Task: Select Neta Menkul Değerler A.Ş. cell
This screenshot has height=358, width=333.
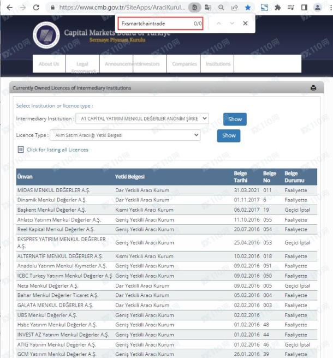Action: tap(47, 285)
